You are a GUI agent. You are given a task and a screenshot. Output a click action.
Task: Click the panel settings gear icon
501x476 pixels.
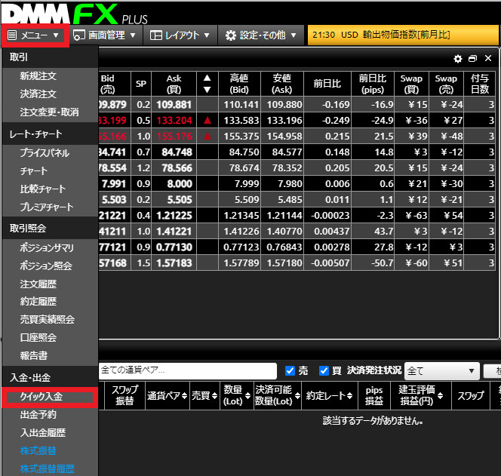457,59
